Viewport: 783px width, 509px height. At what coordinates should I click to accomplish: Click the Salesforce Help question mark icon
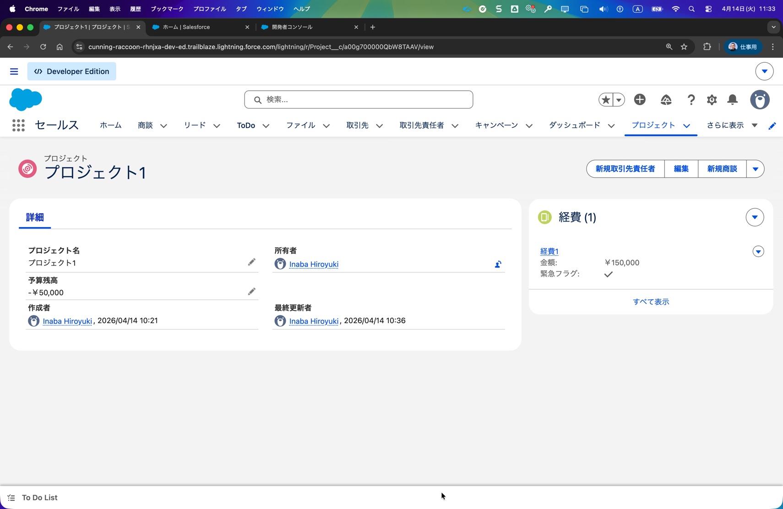pos(691,100)
